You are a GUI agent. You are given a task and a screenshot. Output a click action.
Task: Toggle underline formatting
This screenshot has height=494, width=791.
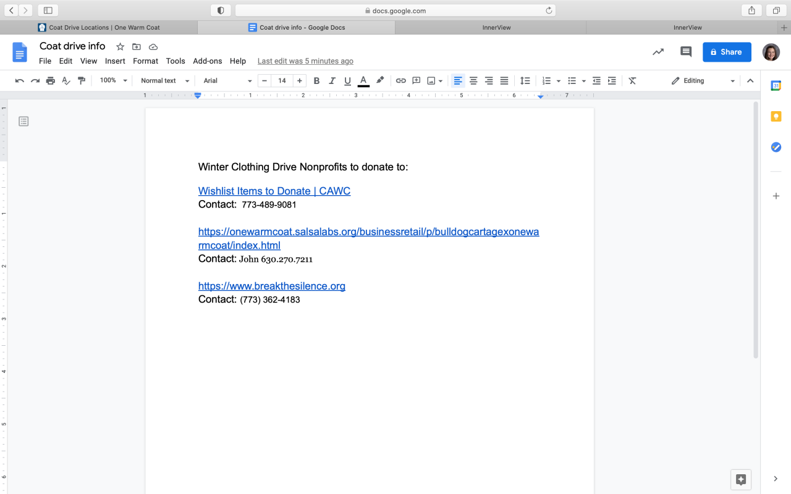(347, 81)
